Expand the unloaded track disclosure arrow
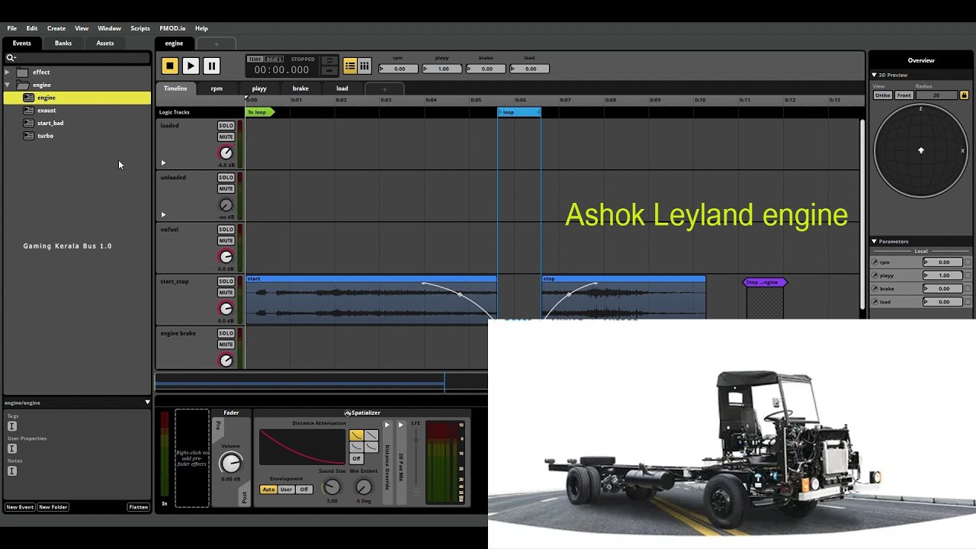The image size is (976, 549). [x=163, y=214]
